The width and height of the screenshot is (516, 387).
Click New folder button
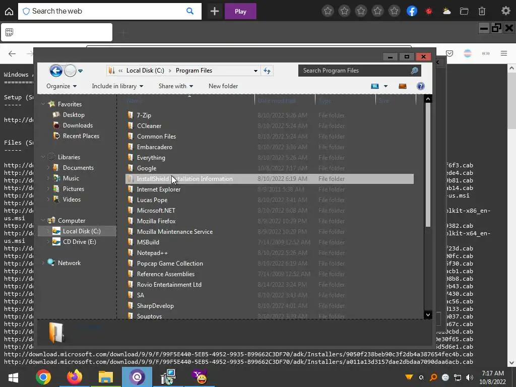coord(223,86)
